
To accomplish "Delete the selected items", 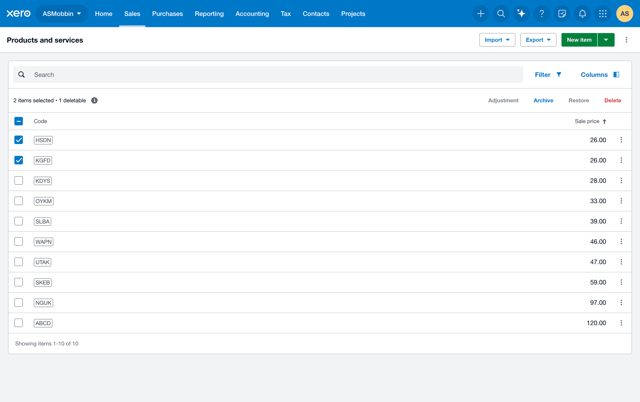I will pos(613,100).
